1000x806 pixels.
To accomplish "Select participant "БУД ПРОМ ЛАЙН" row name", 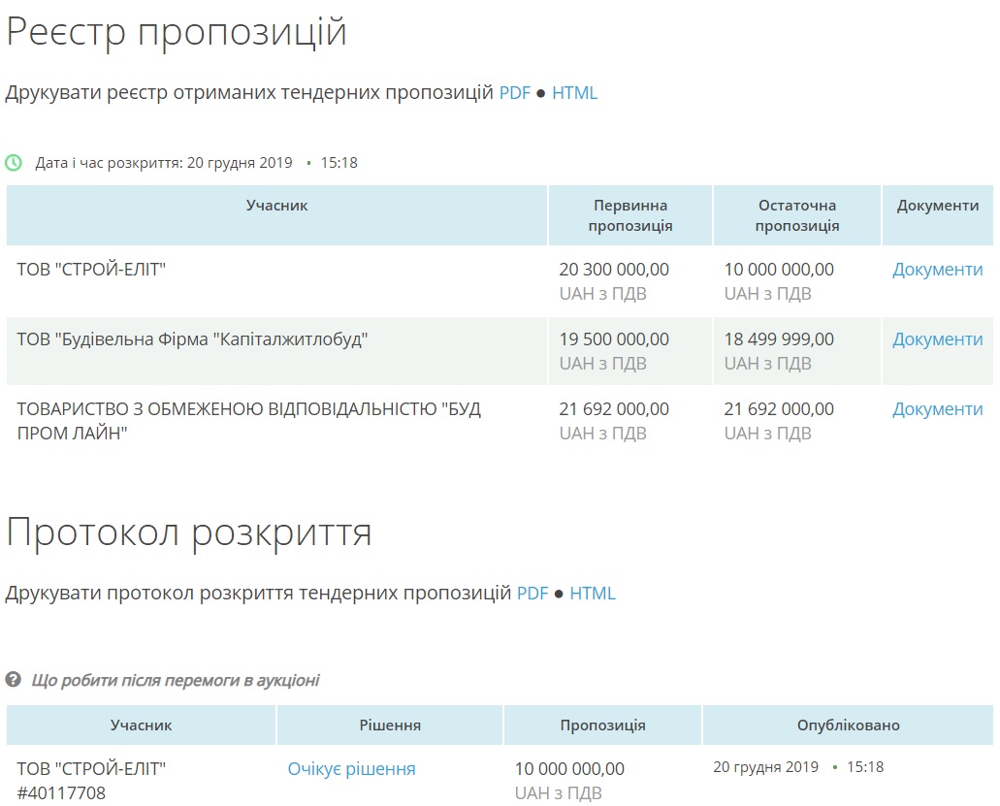I will tap(248, 421).
